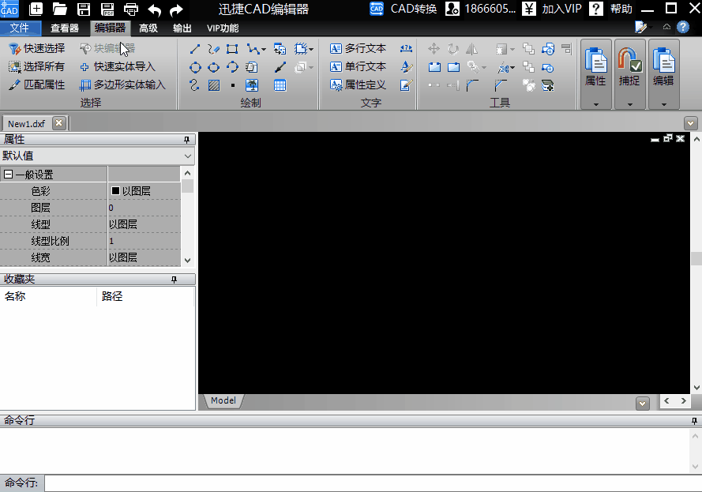Viewport: 702px width, 492px height.
Task: Click the text style brush icon
Action: [406, 67]
